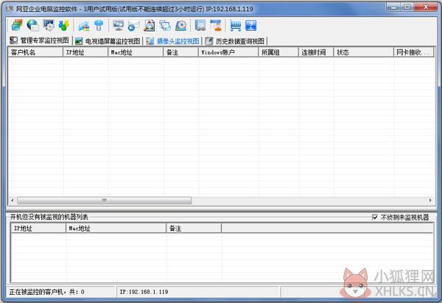Switch to 管理专家监控视图 tab
Screen dimensions: 442x303
coord(40,40)
